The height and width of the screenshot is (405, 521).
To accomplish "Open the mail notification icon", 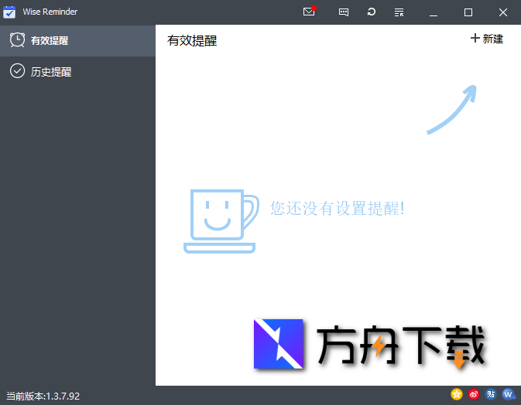I will (x=310, y=12).
